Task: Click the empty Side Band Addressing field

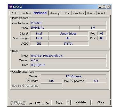Action: pos(52,85)
